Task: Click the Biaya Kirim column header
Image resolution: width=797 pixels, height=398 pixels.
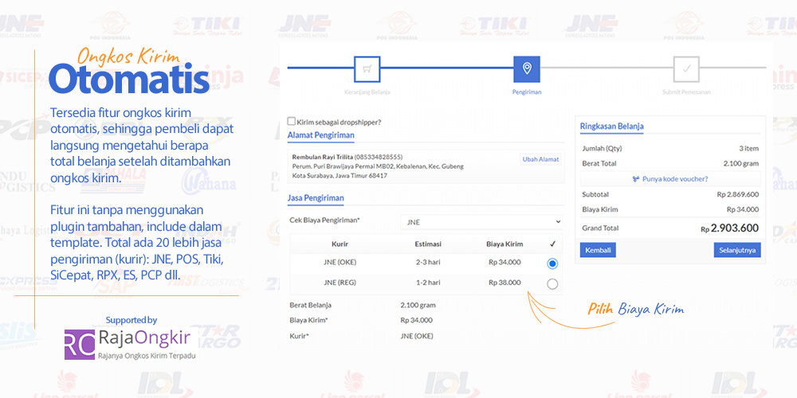Action: (505, 244)
